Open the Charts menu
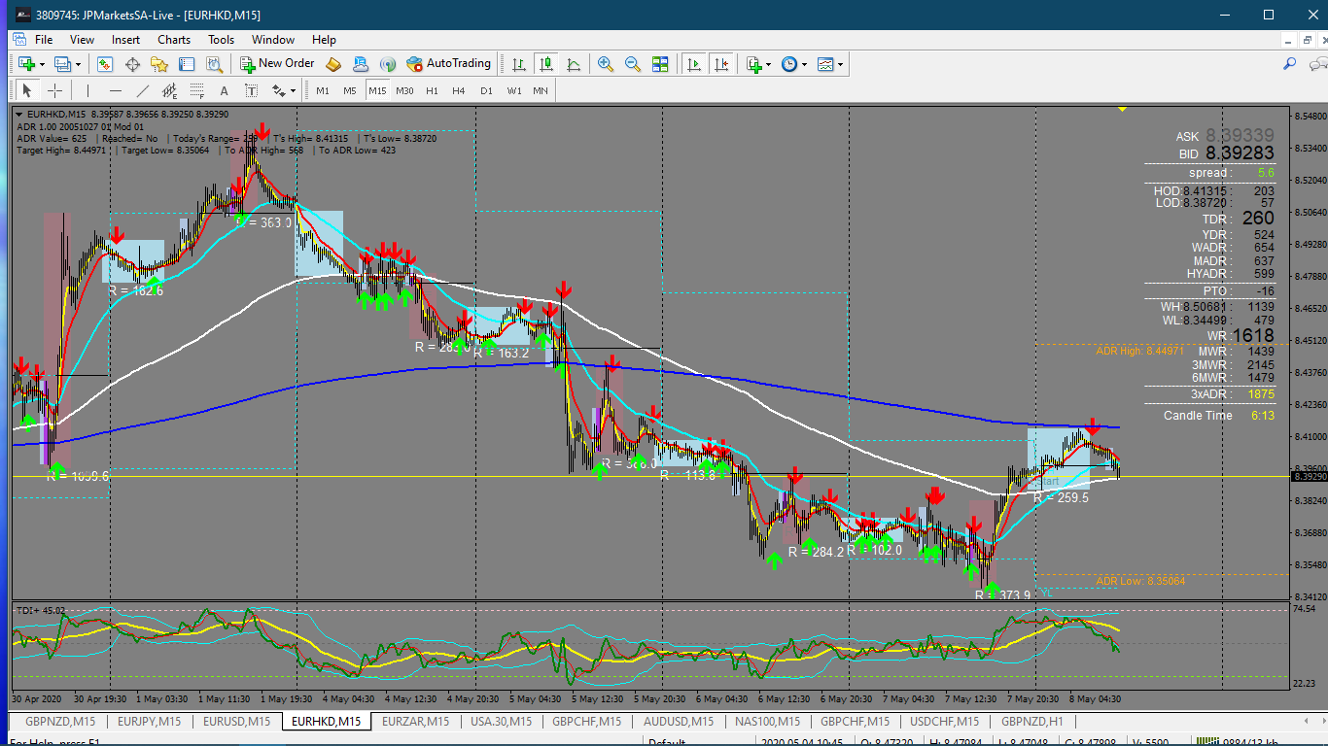Viewport: 1328px width, 746px height. point(174,40)
